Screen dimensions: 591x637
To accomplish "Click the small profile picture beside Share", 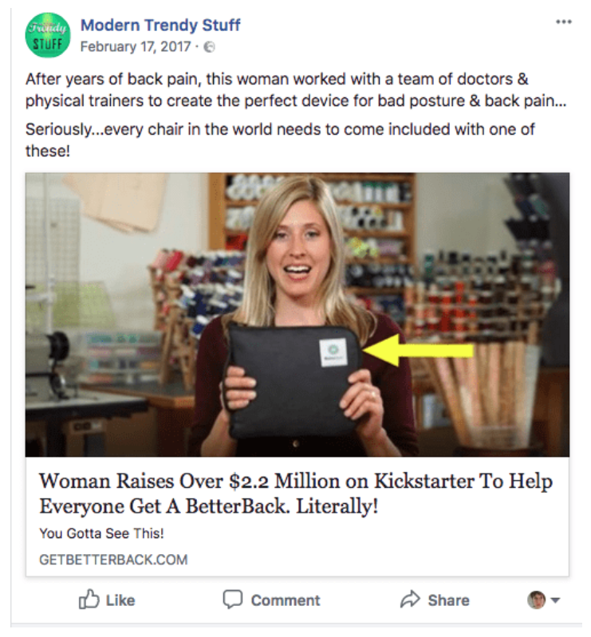I will pyautogui.click(x=536, y=600).
